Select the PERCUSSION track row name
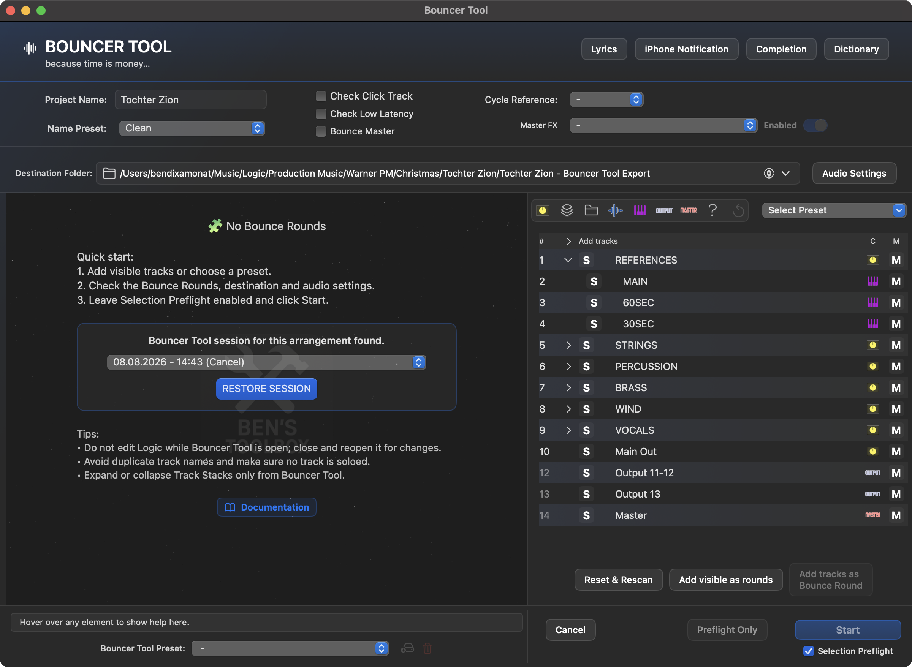The image size is (912, 667). [x=646, y=367]
